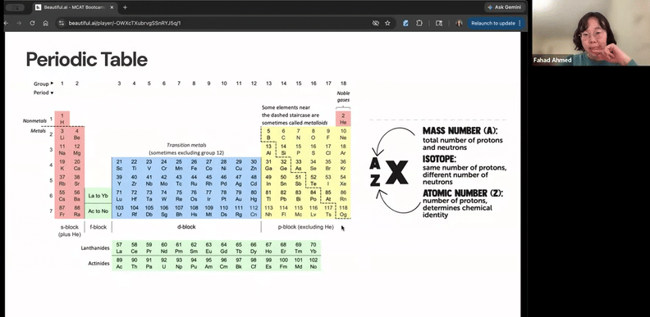Click the 'f-block' label
Image resolution: width=650 pixels, height=317 pixels.
pos(98,227)
